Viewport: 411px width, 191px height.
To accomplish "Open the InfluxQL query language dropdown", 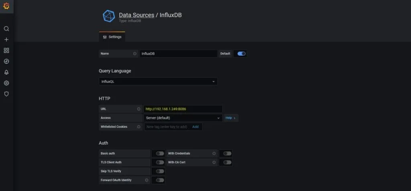I will pos(158,81).
